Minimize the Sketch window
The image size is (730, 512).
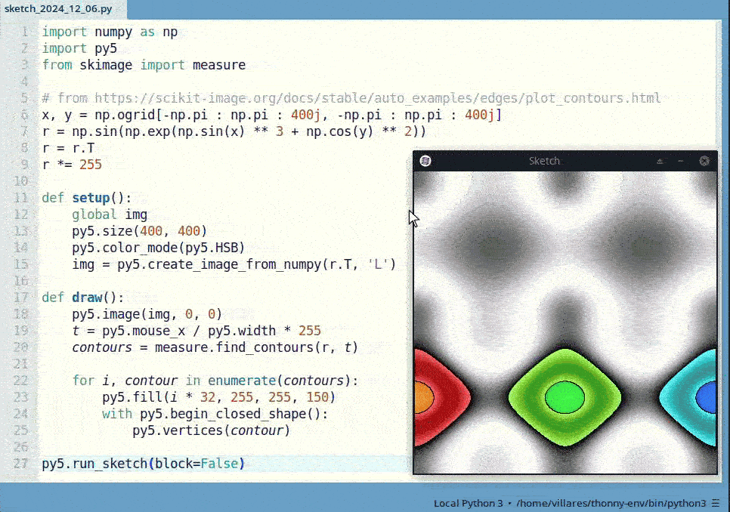681,161
